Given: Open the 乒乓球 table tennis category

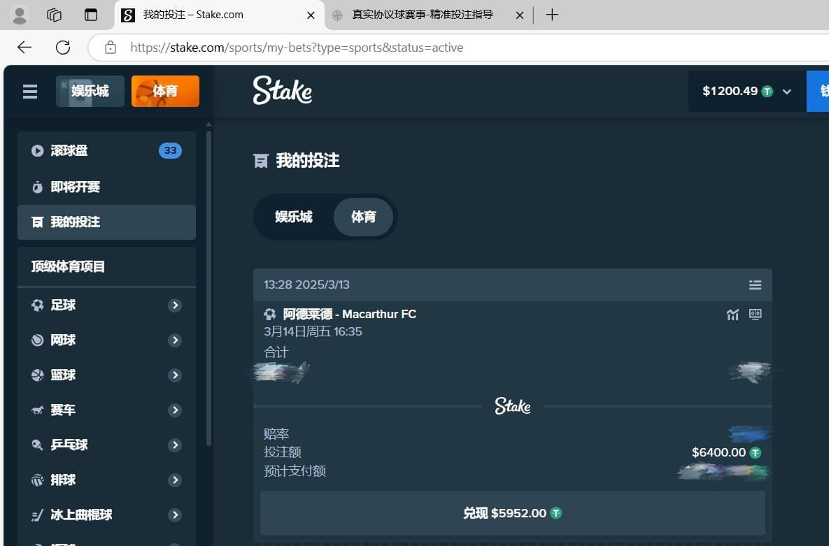Looking at the screenshot, I should click(107, 445).
